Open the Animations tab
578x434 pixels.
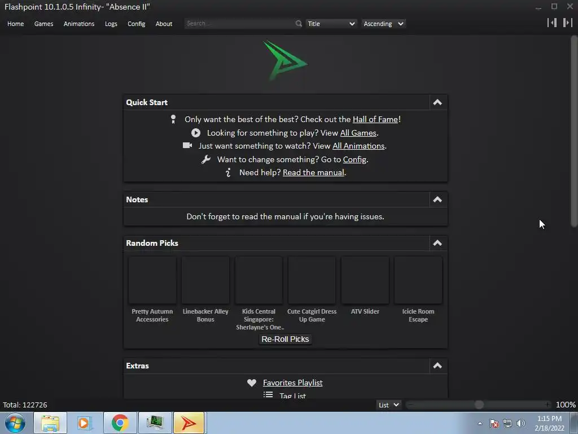[x=79, y=24]
